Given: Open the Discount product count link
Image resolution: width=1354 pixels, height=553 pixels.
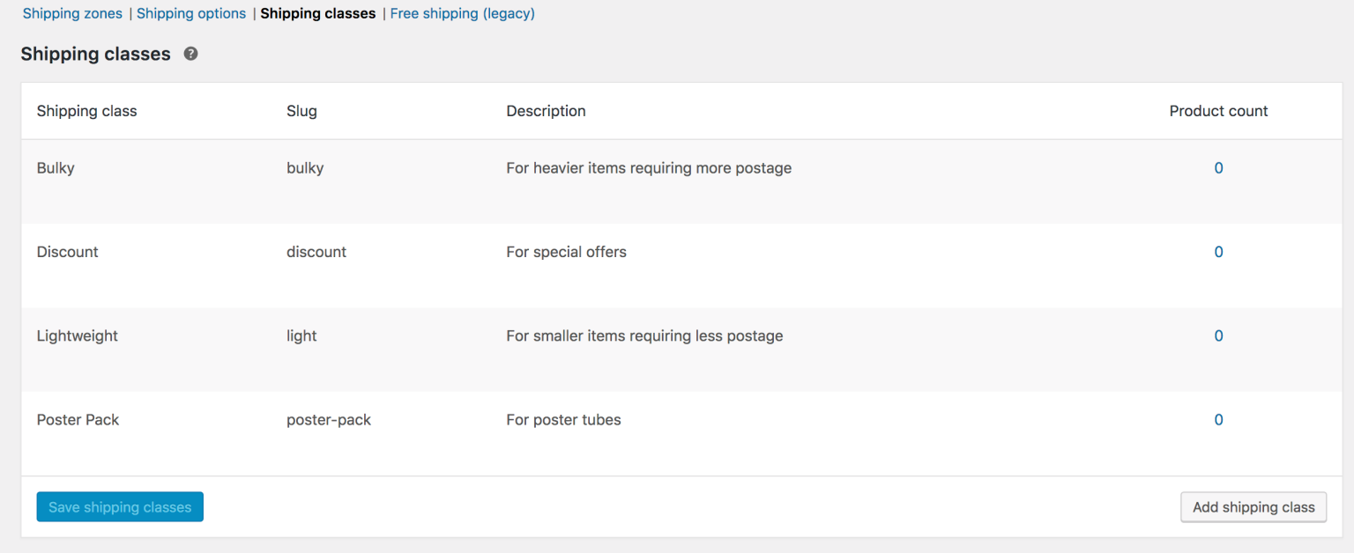Looking at the screenshot, I should 1218,252.
